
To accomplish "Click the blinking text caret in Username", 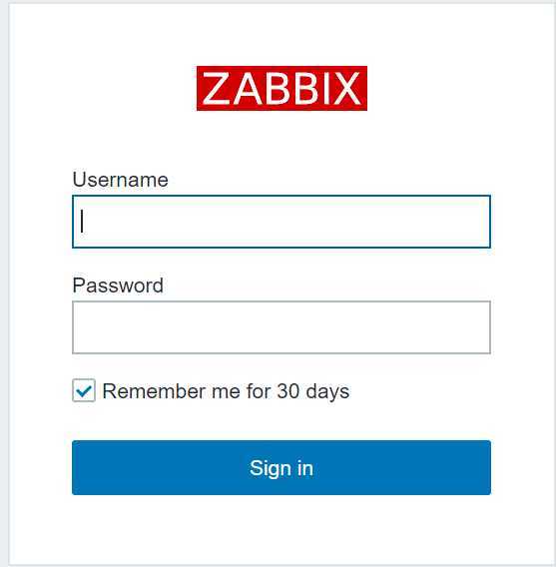I will (83, 222).
